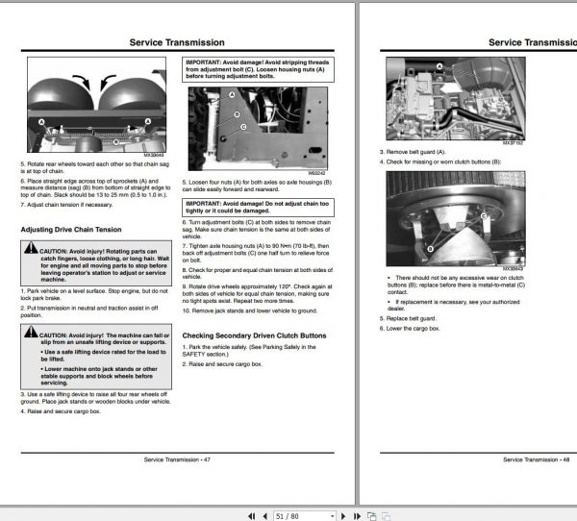Image resolution: width=577 pixels, height=521 pixels.
Task: Click the 'Adjusting Drive Chain Tension' heading
Action: click(x=71, y=230)
